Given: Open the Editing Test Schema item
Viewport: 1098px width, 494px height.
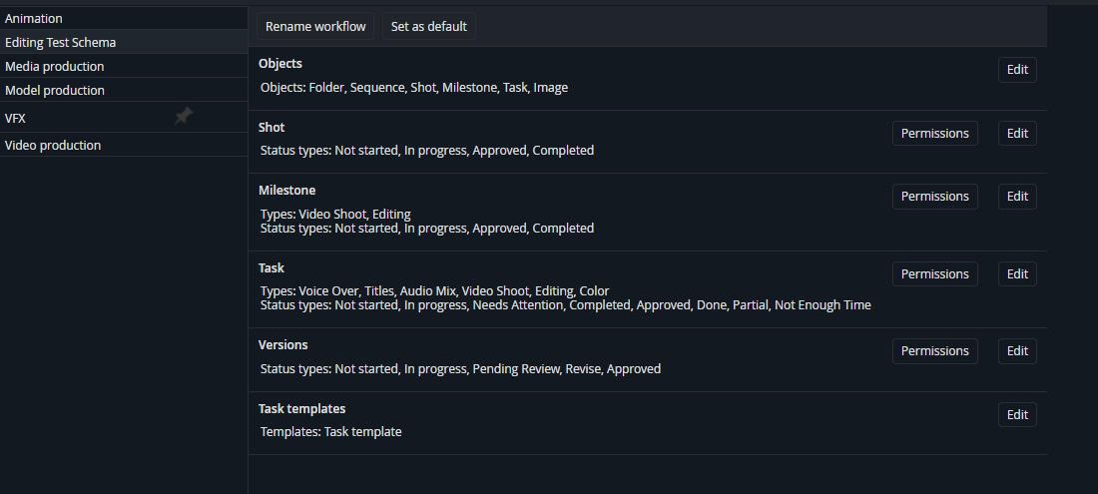Looking at the screenshot, I should click(x=60, y=42).
